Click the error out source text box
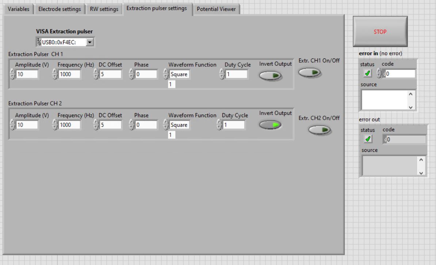 coord(390,165)
